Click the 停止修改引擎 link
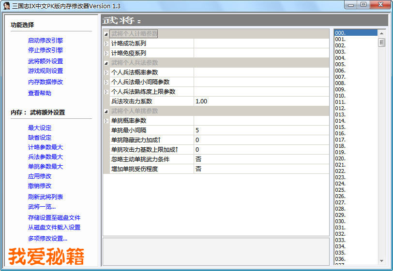 45,50
